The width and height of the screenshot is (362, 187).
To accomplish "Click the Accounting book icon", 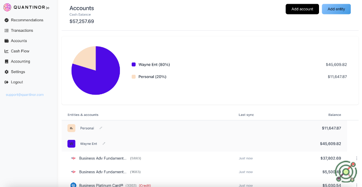I will [x=6, y=62].
